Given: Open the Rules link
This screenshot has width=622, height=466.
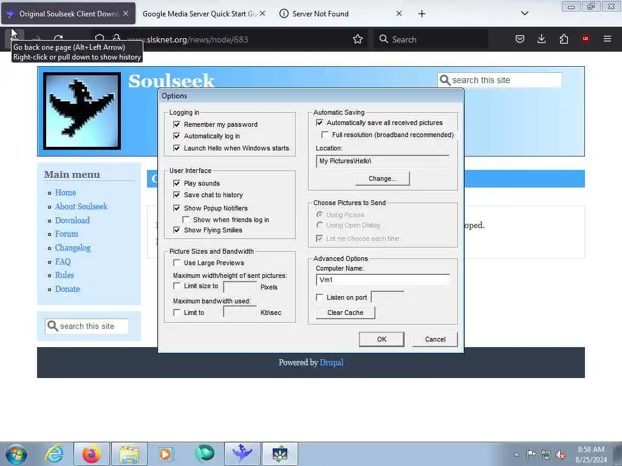Looking at the screenshot, I should coord(64,275).
